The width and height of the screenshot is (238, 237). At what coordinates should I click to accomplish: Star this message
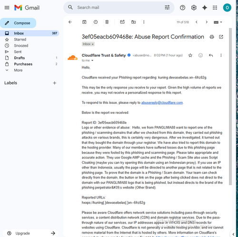pyautogui.click(x=190, y=55)
